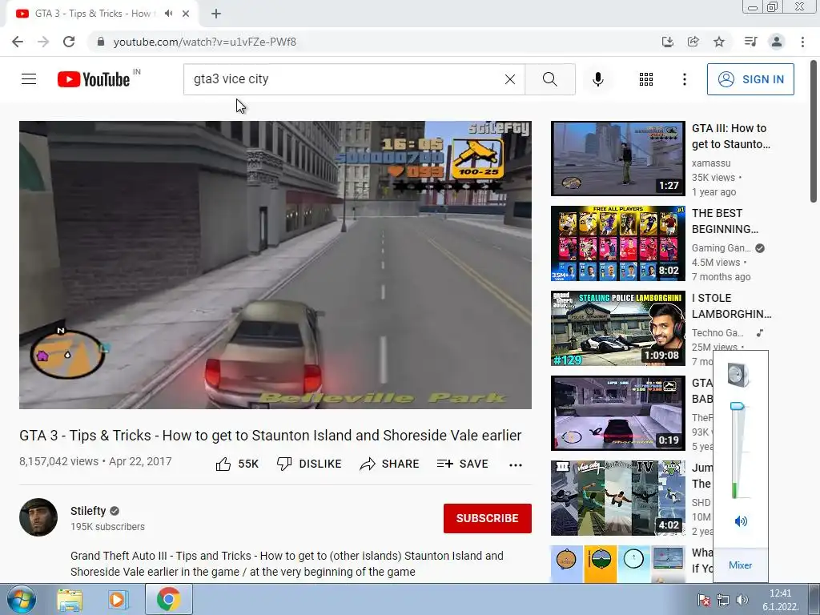Switch to Chrome in the taskbar
The height and width of the screenshot is (615, 820).
coord(168,599)
